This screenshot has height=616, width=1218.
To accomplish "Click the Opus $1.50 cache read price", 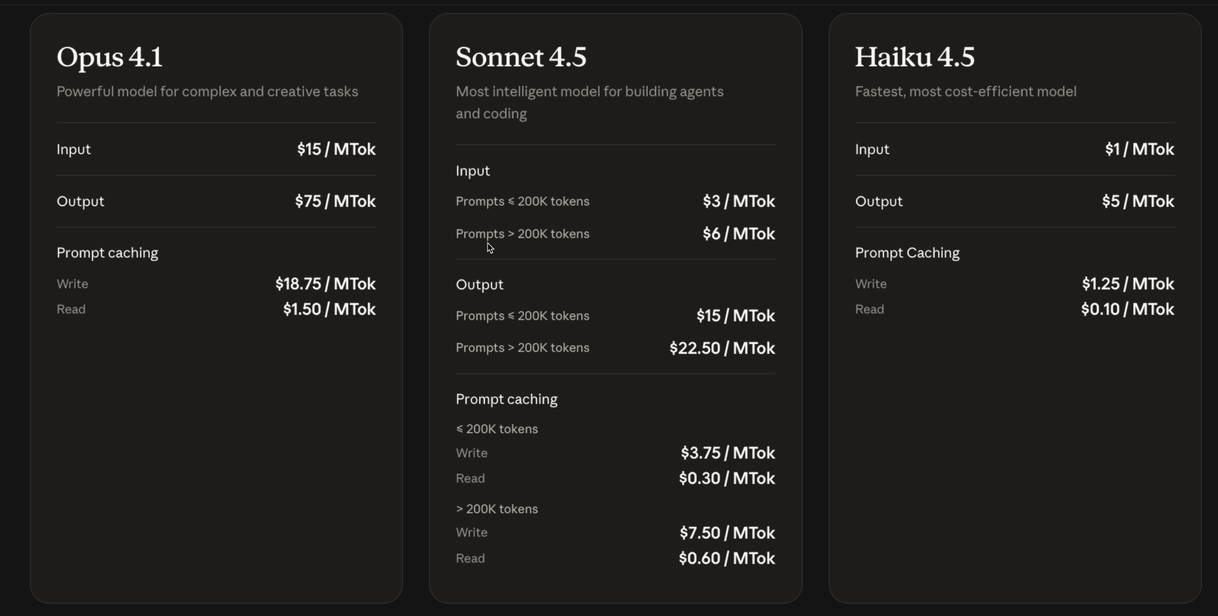I will tap(329, 310).
